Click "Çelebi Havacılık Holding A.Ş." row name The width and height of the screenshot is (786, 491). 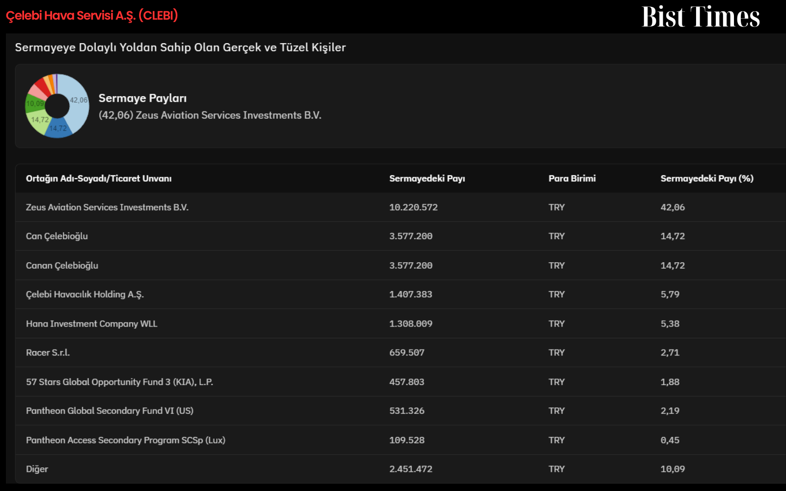pyautogui.click(x=85, y=295)
